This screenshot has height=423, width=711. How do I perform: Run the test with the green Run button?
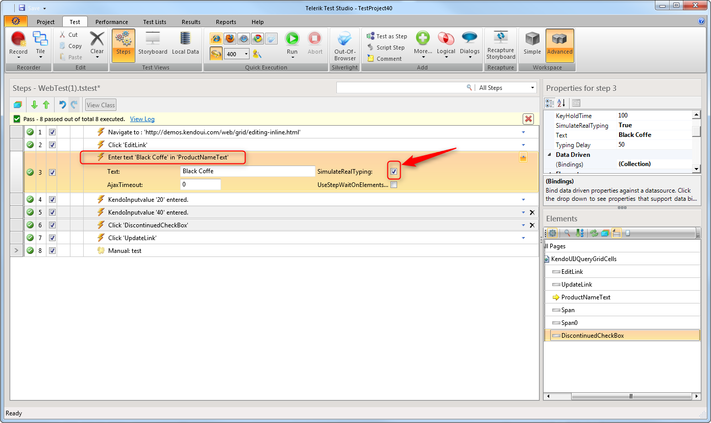(292, 43)
